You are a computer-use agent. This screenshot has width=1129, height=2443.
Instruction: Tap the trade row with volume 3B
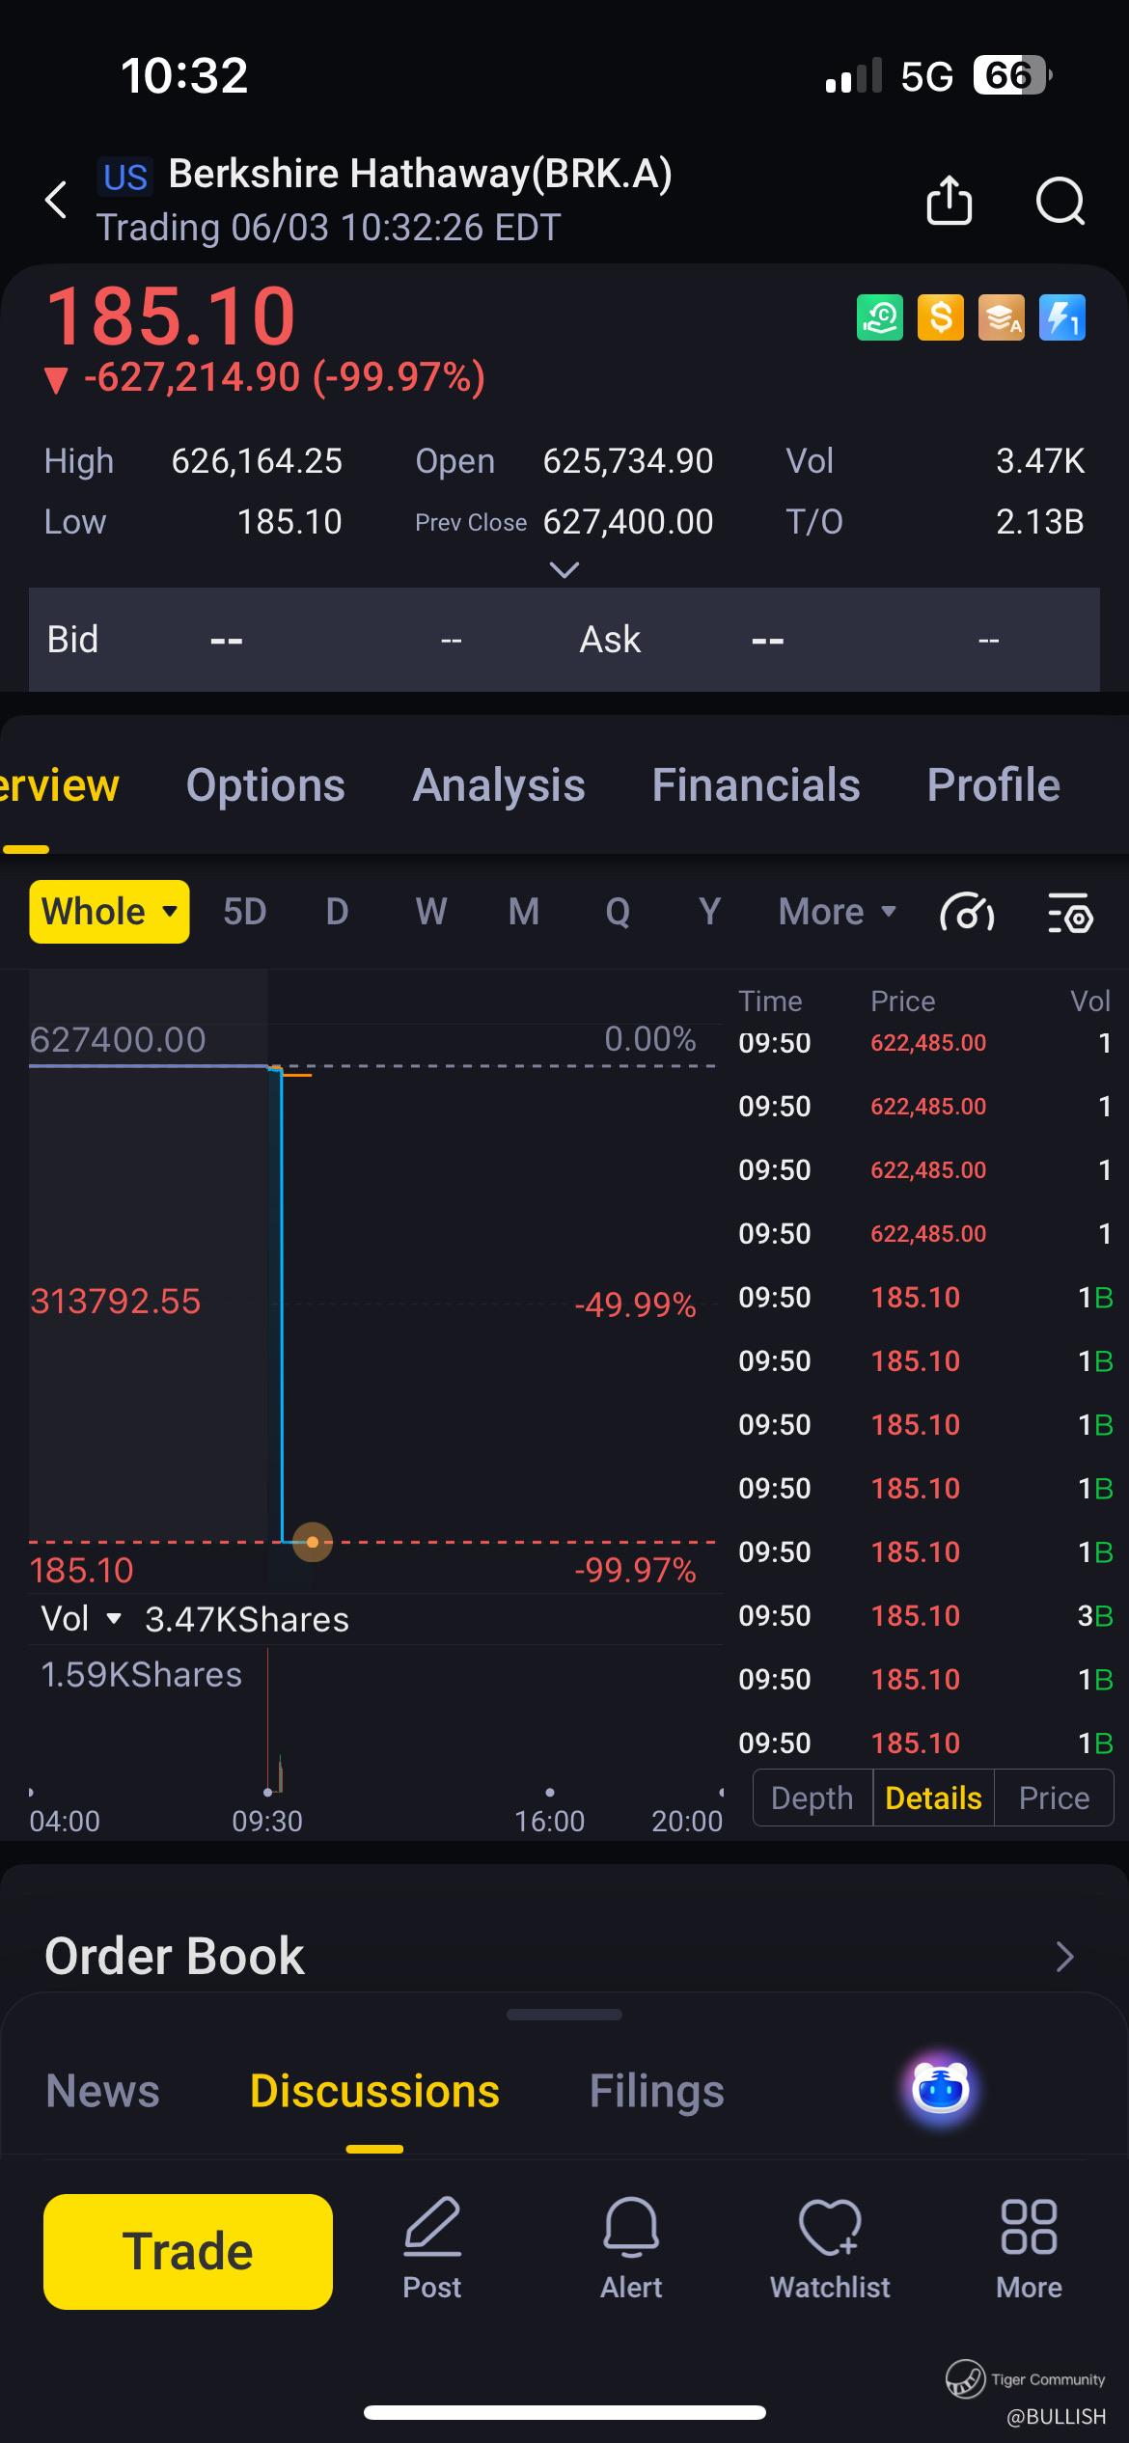coord(925,1615)
